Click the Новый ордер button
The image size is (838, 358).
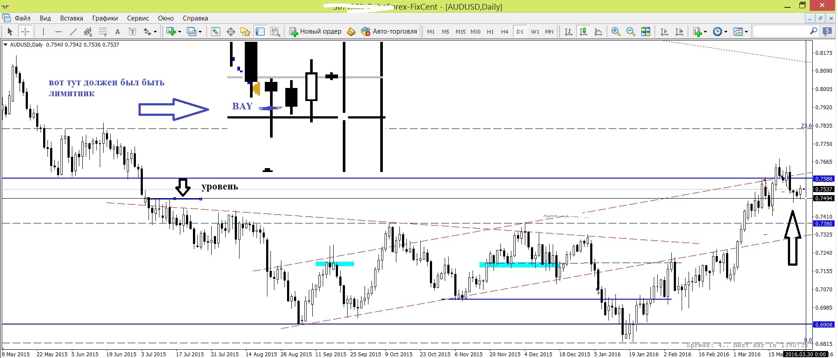coord(316,31)
